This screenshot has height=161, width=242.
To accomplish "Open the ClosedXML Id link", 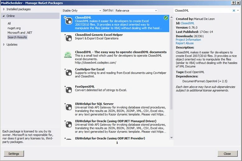I will 187,23.
